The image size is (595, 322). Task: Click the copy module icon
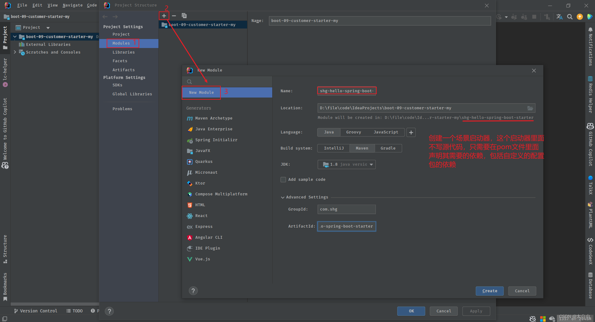tap(184, 16)
